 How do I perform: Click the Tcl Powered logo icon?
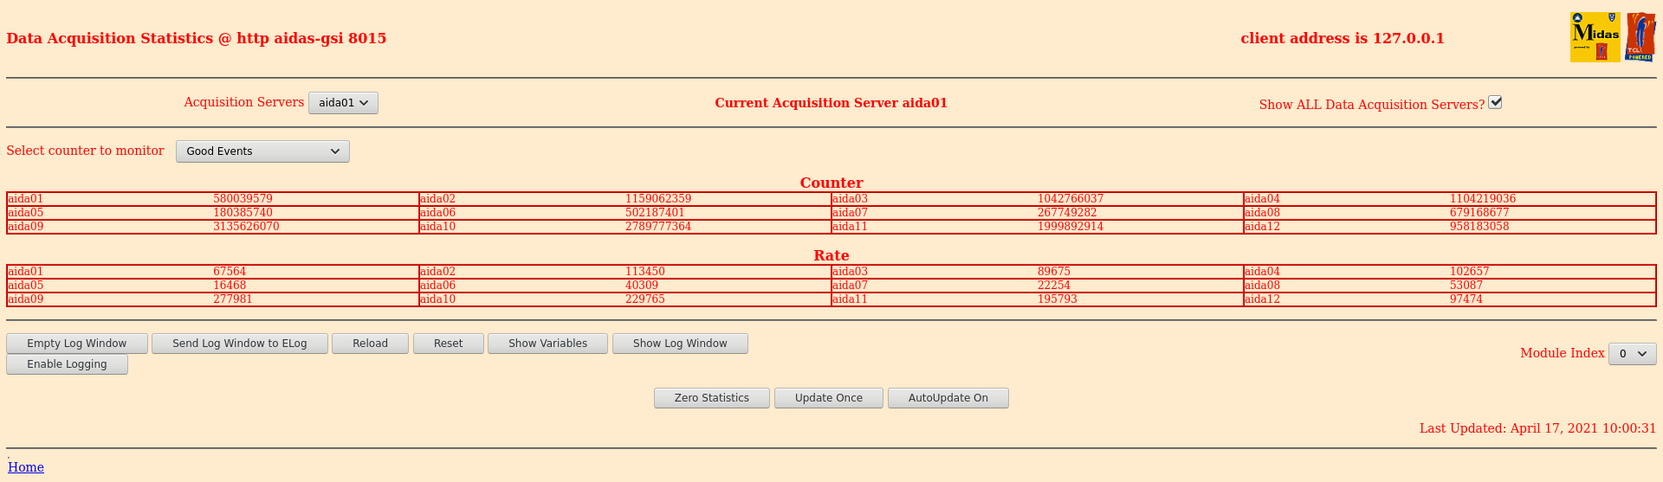point(1640,37)
